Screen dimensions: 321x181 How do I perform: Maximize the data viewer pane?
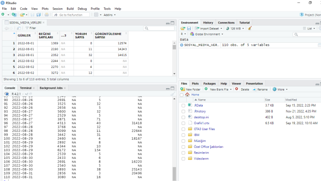[x=172, y=23]
